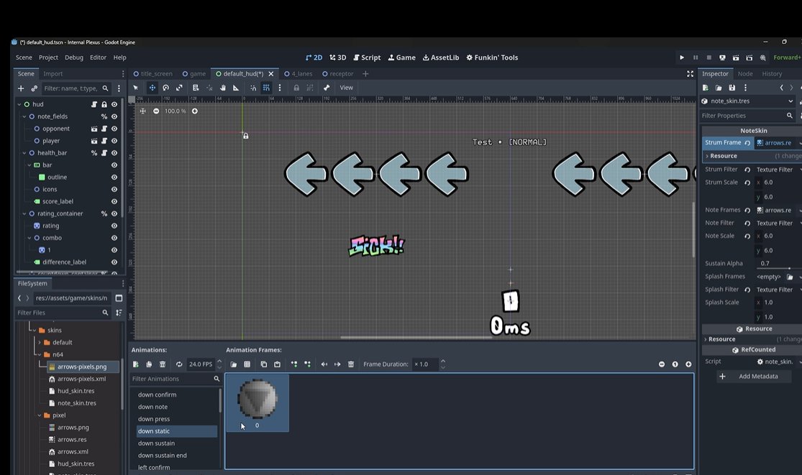Image resolution: width=802 pixels, height=475 pixels.
Task: Activate the Ruler Mode tool
Action: coord(236,88)
